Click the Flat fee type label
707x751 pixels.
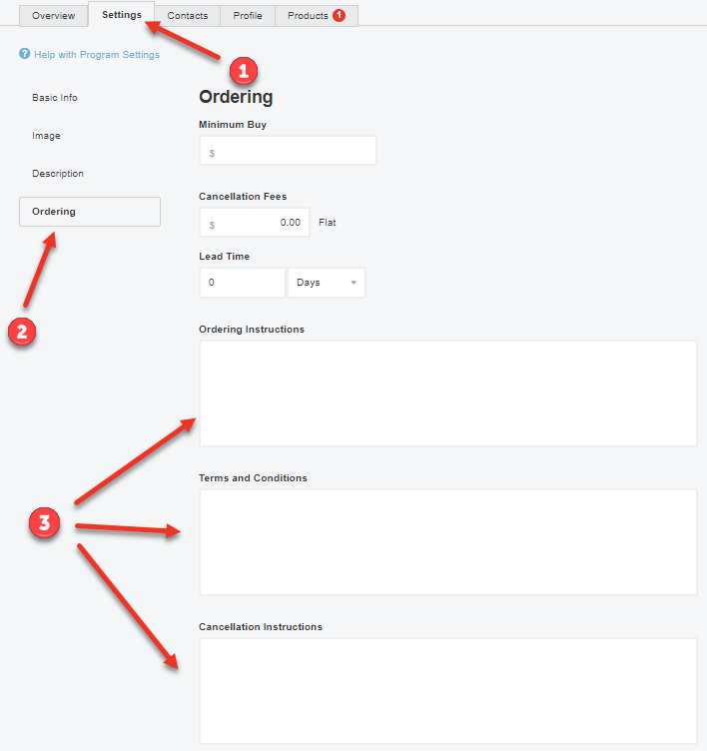point(328,223)
